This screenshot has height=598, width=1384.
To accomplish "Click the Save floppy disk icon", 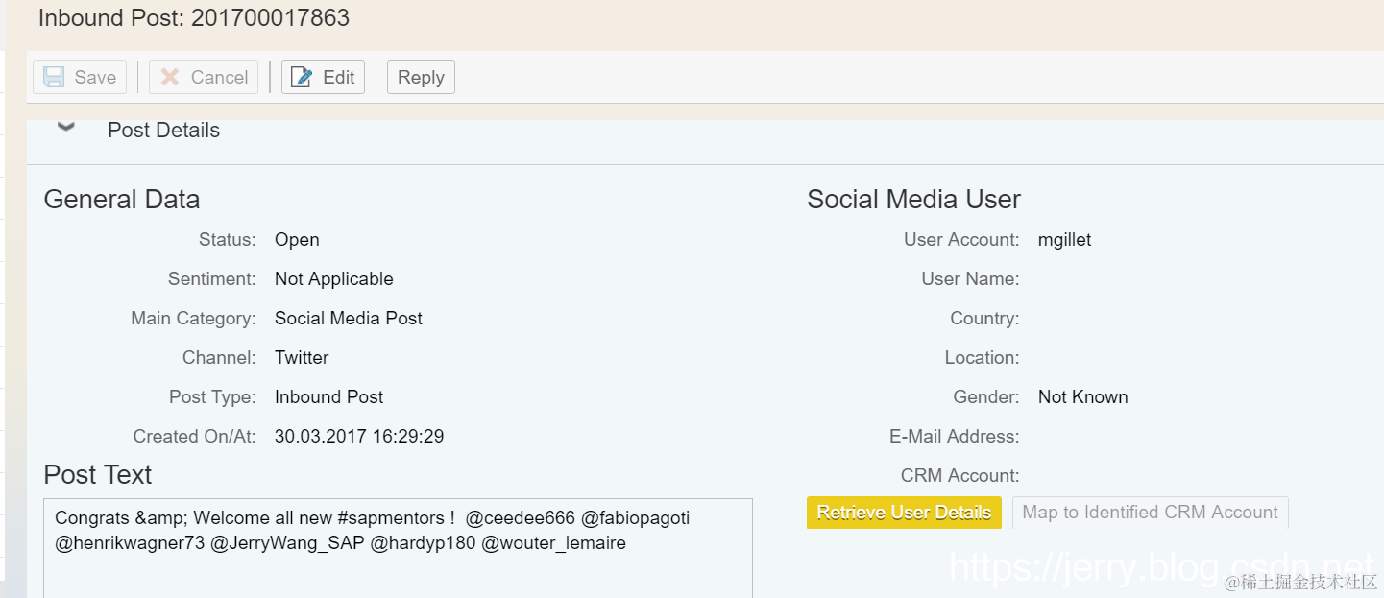I will [55, 78].
